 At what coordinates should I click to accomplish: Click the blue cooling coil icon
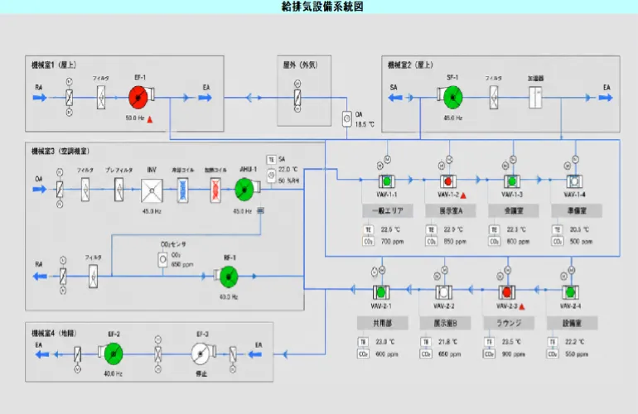(x=182, y=190)
